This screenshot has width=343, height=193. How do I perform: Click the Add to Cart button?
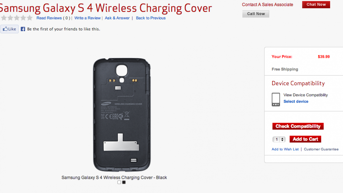[x=305, y=139]
